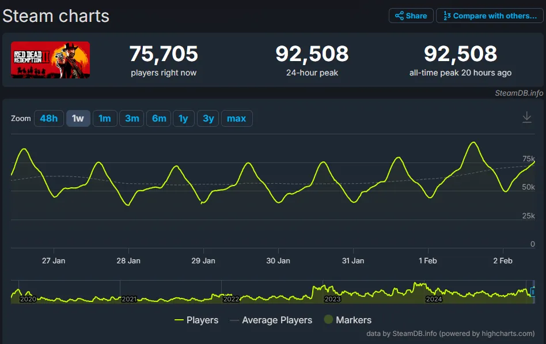Click the 75,705 players right now value
546x344 pixels.
pos(164,54)
